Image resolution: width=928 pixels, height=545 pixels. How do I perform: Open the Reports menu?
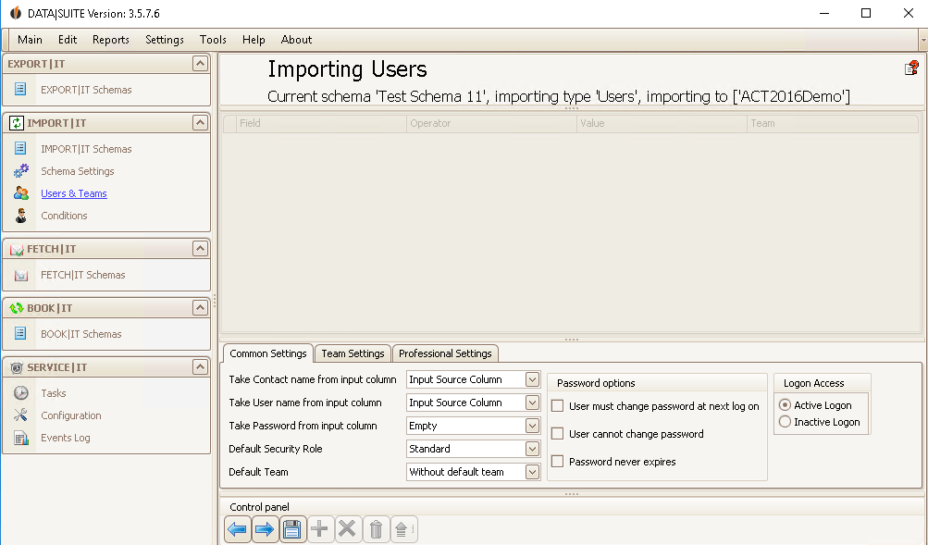coord(111,40)
